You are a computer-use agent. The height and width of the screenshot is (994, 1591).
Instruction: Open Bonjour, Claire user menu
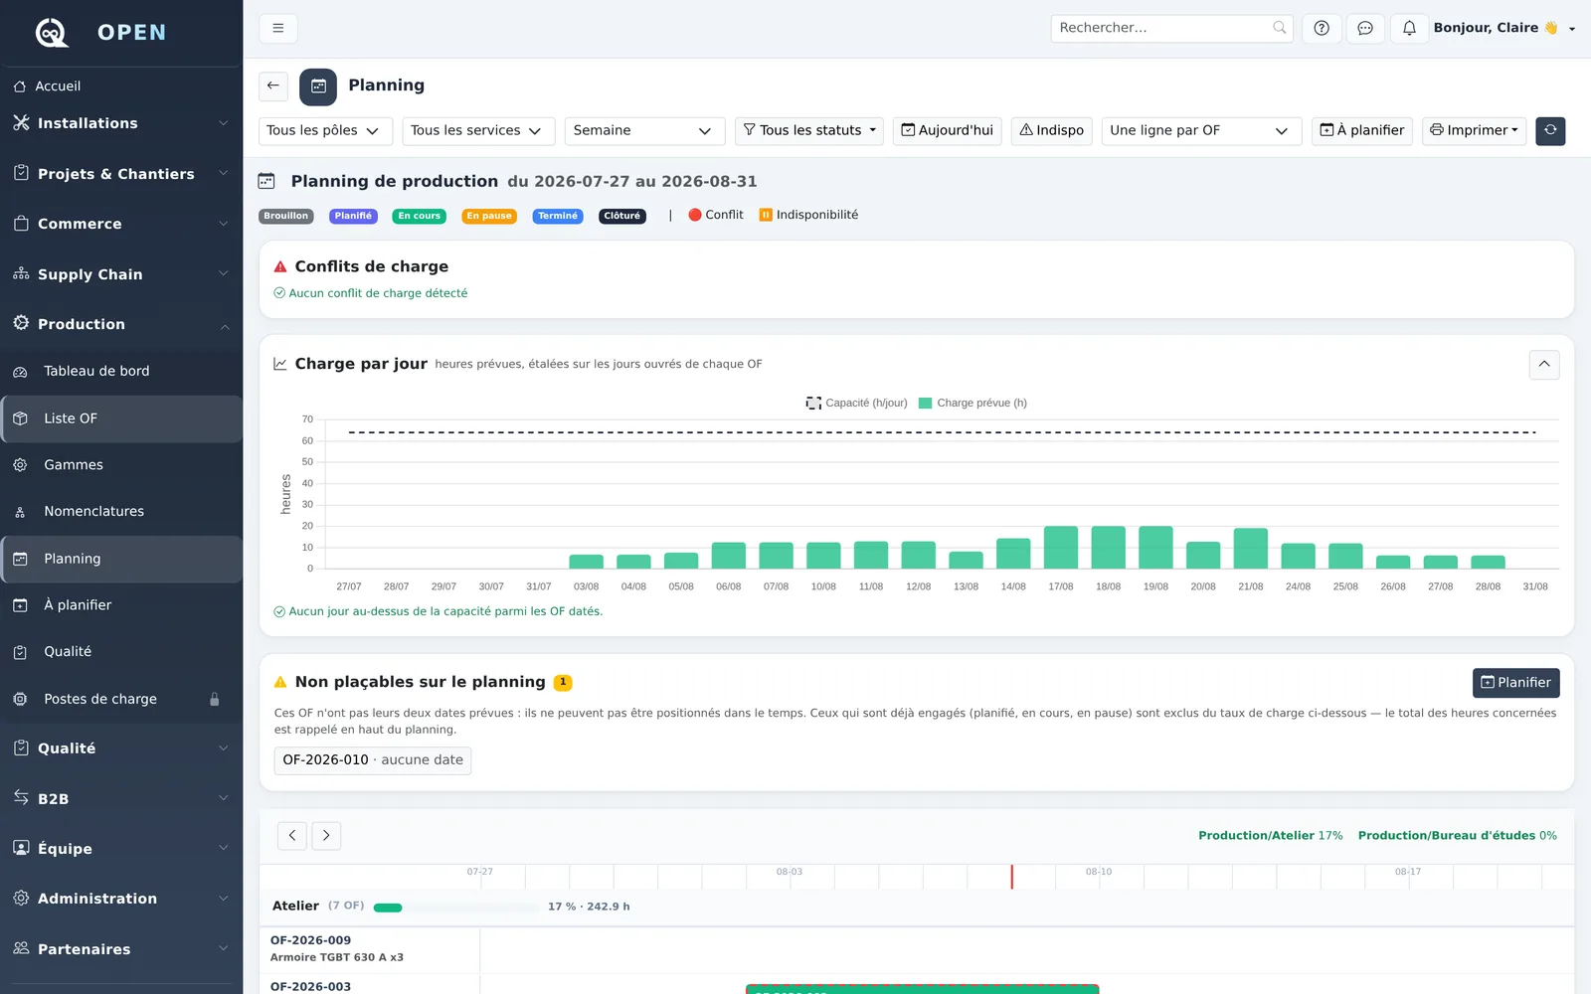tap(1504, 28)
